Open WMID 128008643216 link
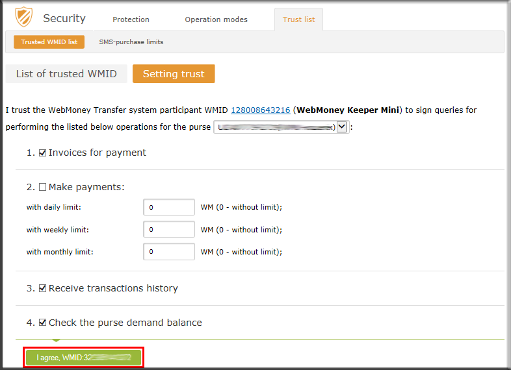The height and width of the screenshot is (370, 511). [261, 110]
